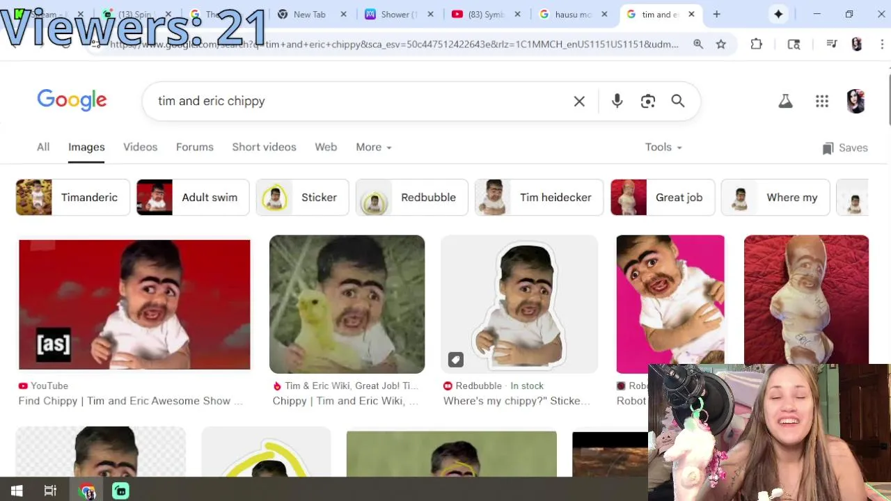
Task: Click Chrome icon on taskbar
Action: (x=87, y=491)
